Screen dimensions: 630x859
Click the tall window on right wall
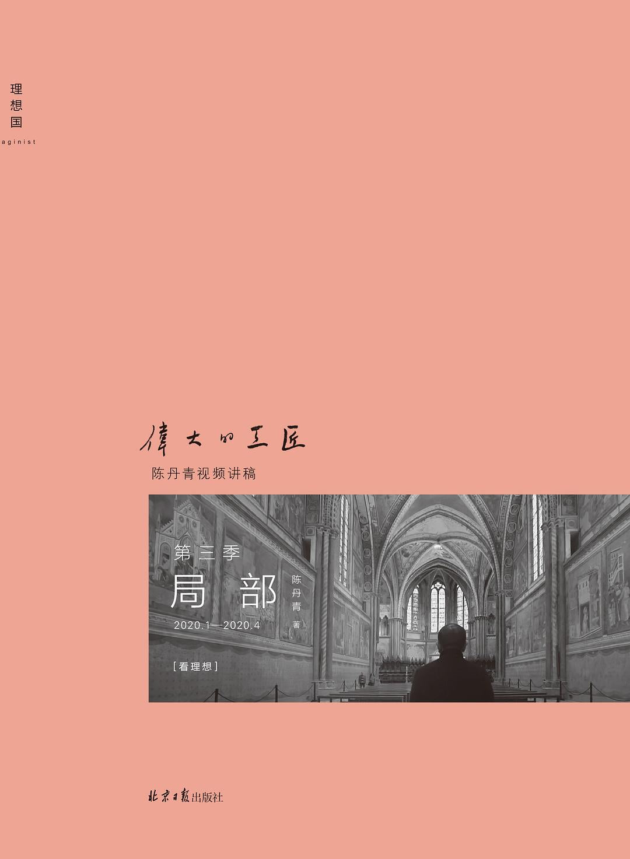(537, 537)
